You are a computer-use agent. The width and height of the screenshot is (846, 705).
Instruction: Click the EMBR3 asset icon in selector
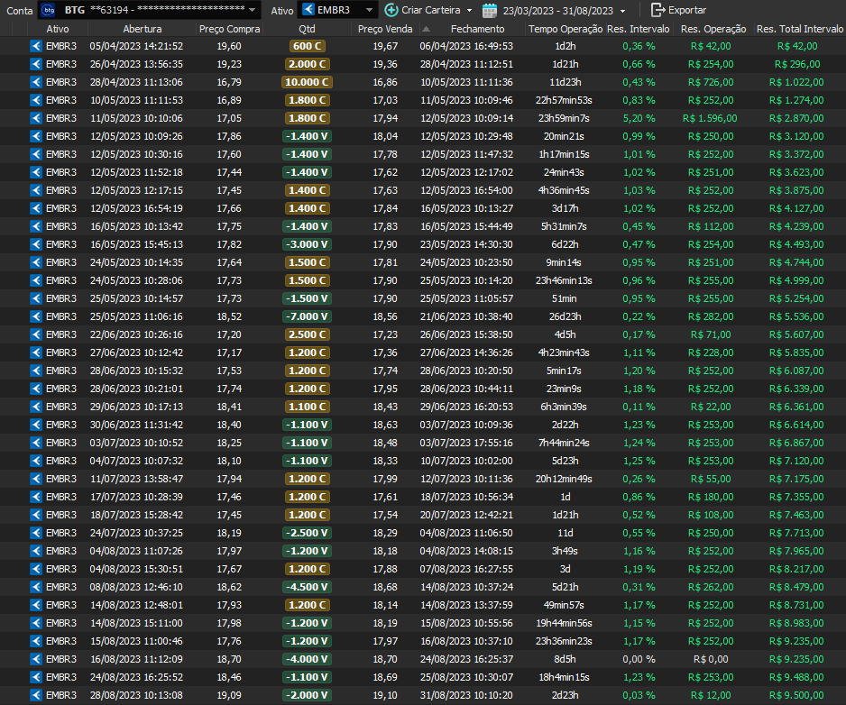tap(308, 10)
